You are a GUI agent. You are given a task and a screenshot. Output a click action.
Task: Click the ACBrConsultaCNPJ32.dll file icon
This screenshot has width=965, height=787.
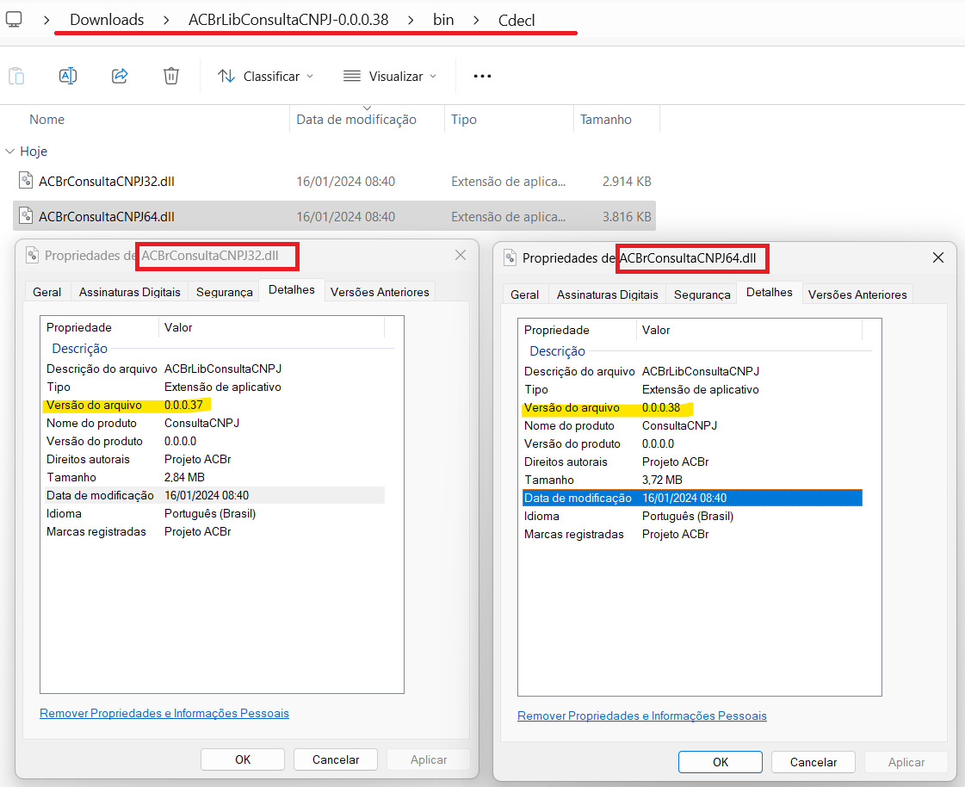click(x=26, y=181)
